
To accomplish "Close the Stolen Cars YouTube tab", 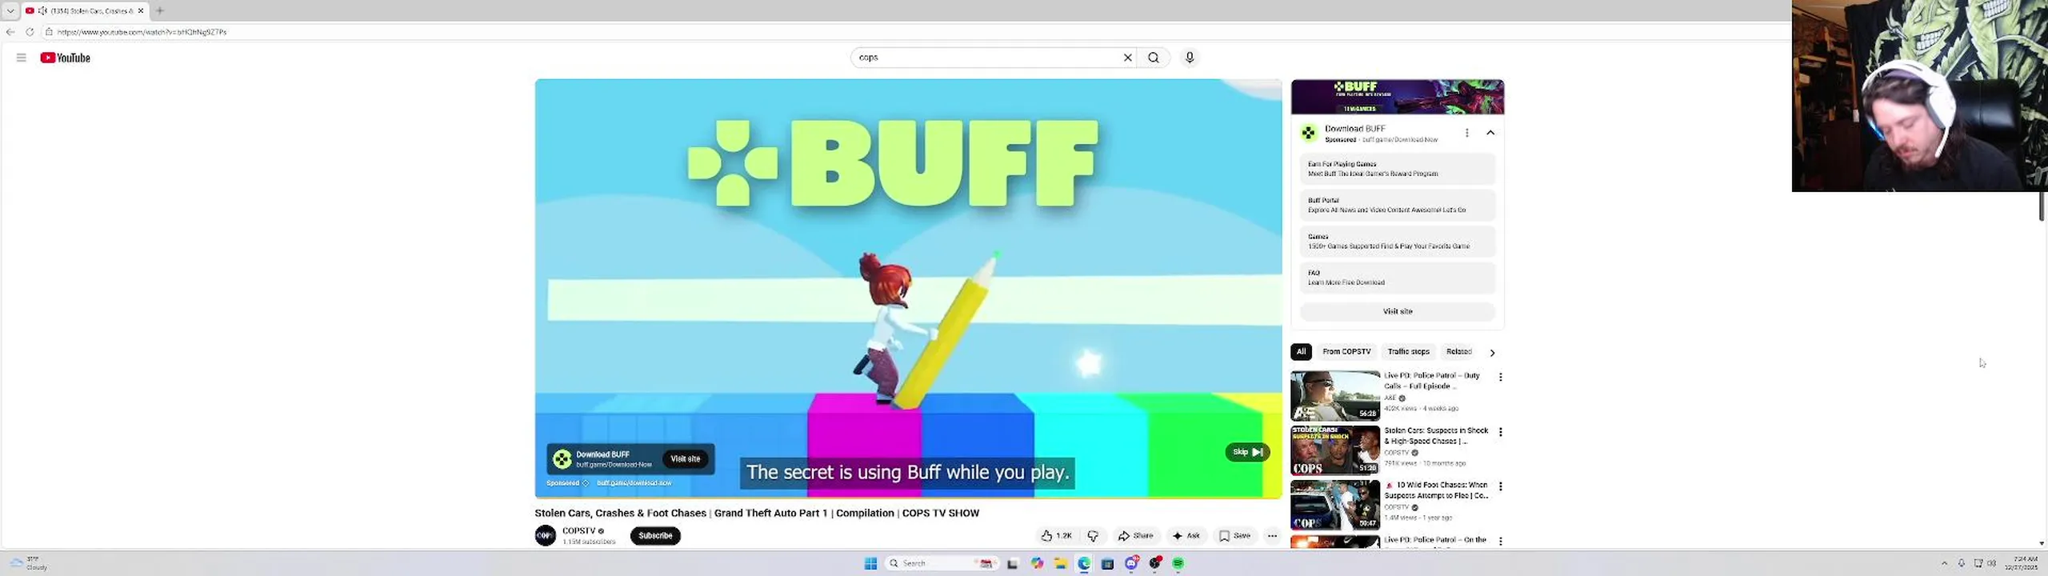I will tap(141, 10).
